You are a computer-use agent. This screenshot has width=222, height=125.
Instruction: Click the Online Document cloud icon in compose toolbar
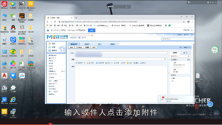[97, 63]
